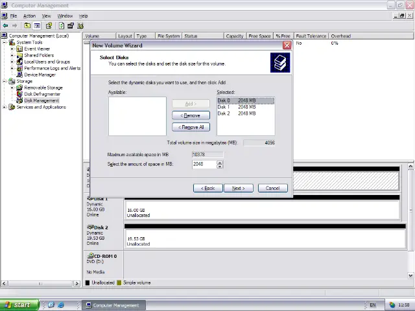Click the Rescan Disks toolbar icon
Viewport: 415px width, 311px height.
click(x=71, y=26)
